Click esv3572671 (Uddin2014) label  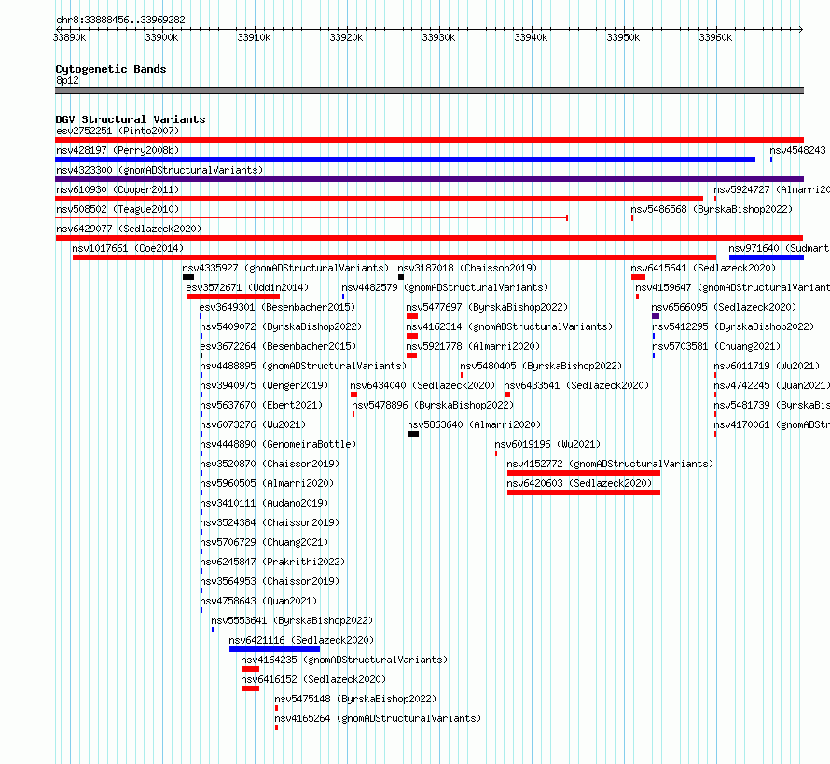[x=247, y=287]
